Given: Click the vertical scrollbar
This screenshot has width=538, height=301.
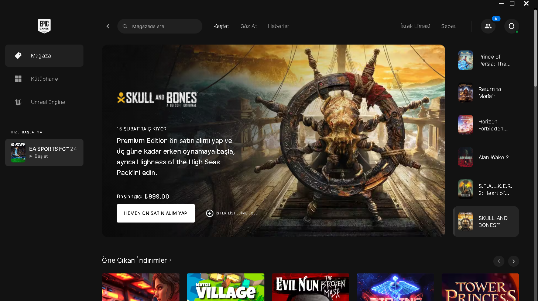Looking at the screenshot, I should pyautogui.click(x=535, y=48).
